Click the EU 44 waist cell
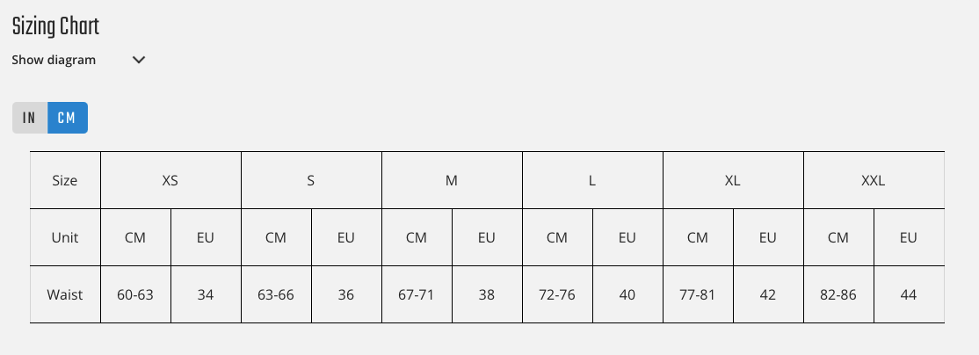This screenshot has width=979, height=355. tap(909, 294)
